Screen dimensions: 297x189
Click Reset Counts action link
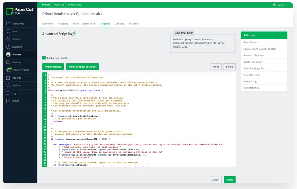pyautogui.click(x=250, y=42)
